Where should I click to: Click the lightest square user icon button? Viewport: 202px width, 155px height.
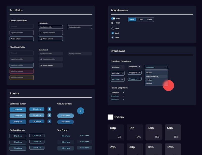49,115
